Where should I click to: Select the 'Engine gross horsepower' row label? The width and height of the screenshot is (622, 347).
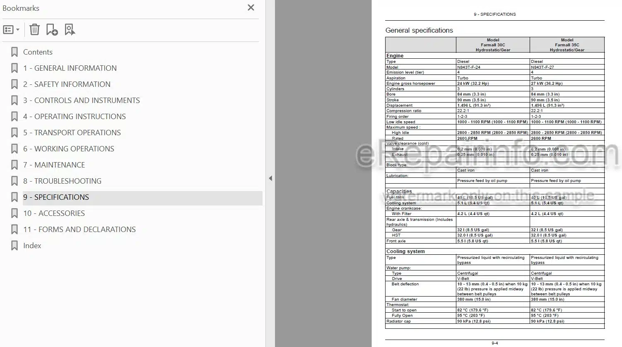pos(411,84)
